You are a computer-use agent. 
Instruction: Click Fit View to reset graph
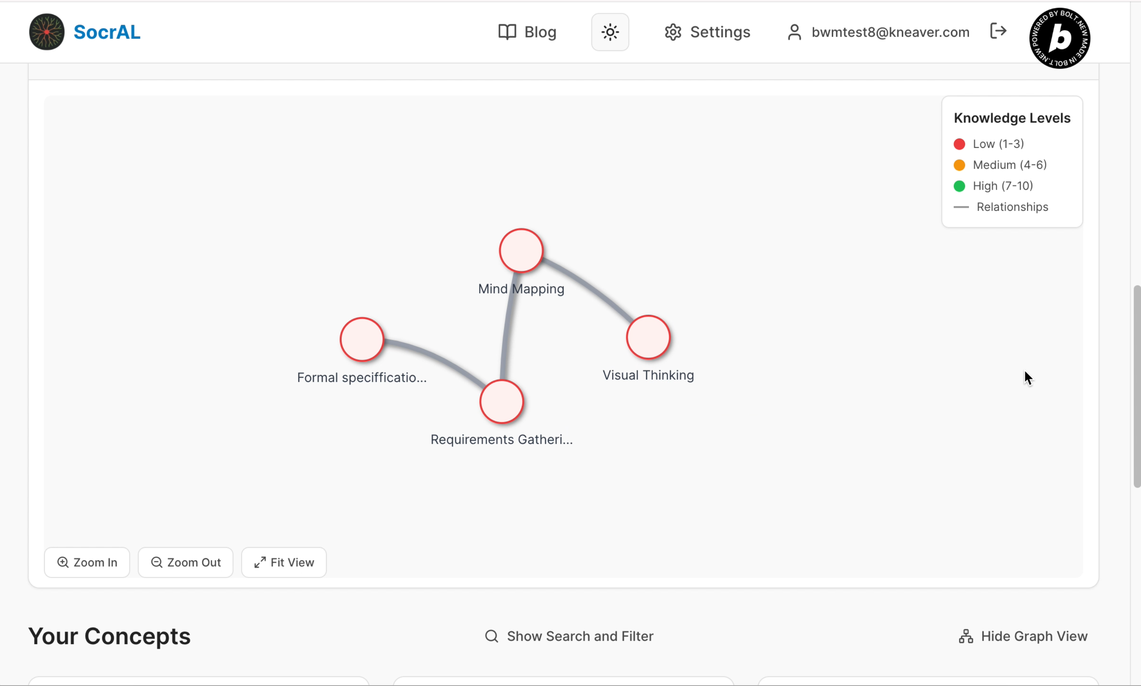(283, 562)
